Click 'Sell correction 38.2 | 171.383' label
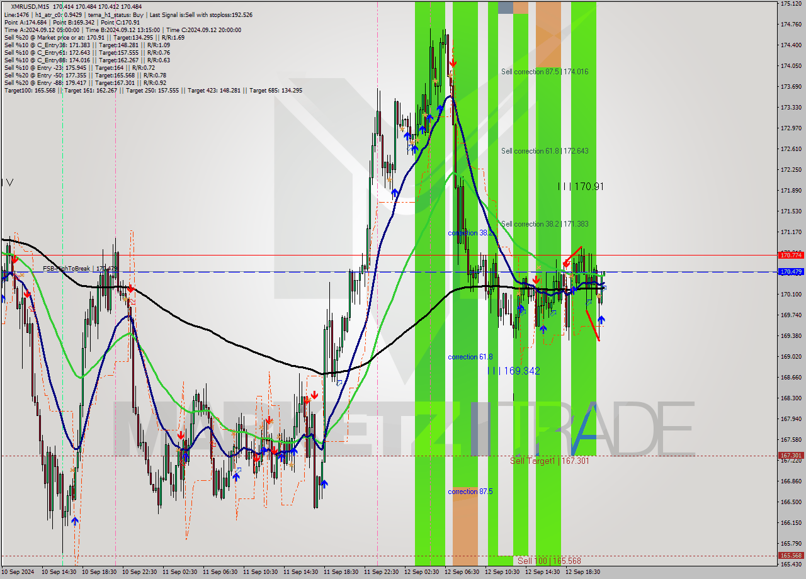The height and width of the screenshot is (579, 806). coord(545,224)
